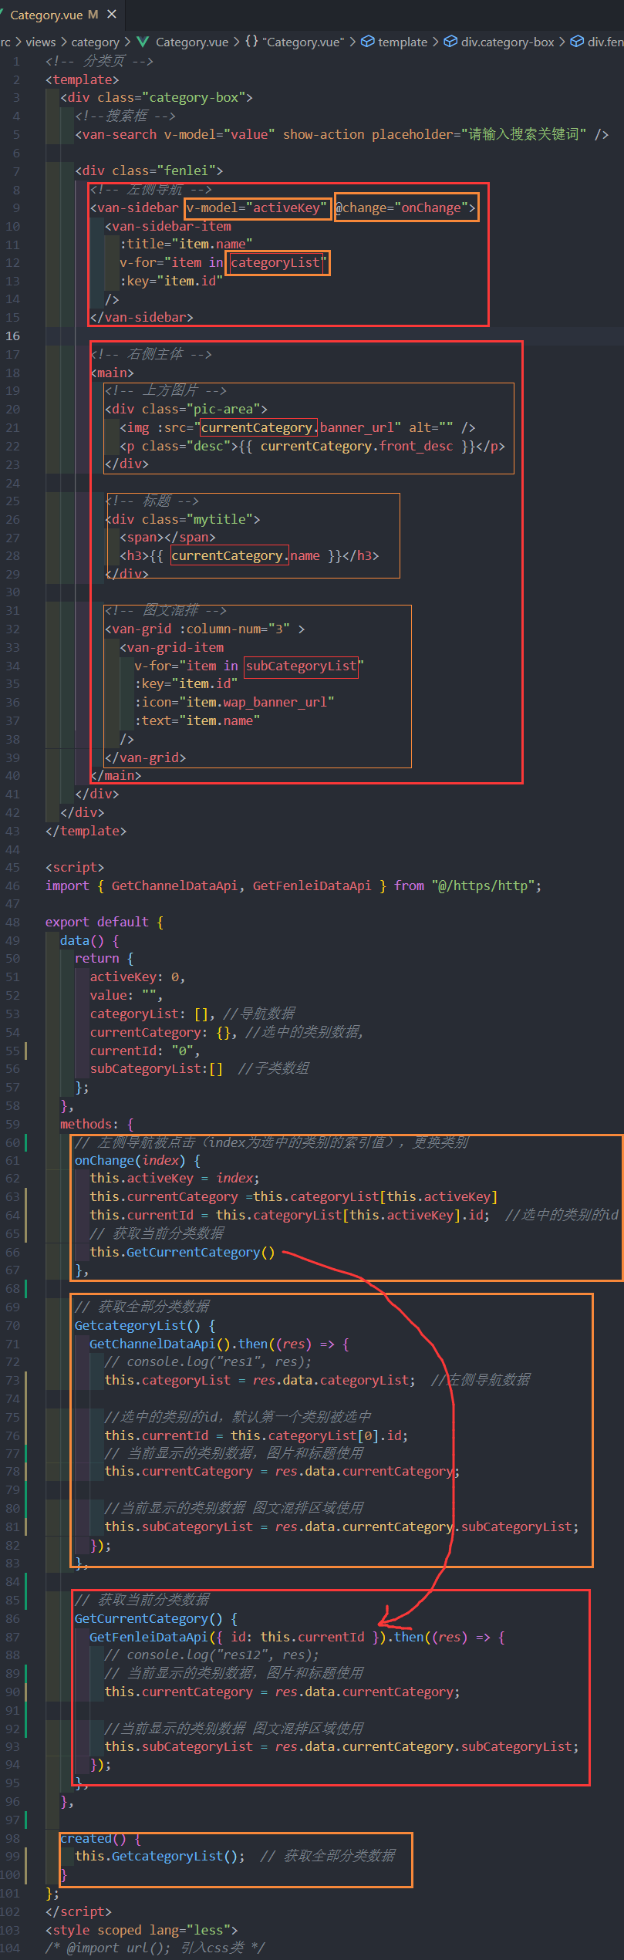Click 'this.activeKey = index;' on line 62
Screen dimensions: 624x1960
point(175,1179)
